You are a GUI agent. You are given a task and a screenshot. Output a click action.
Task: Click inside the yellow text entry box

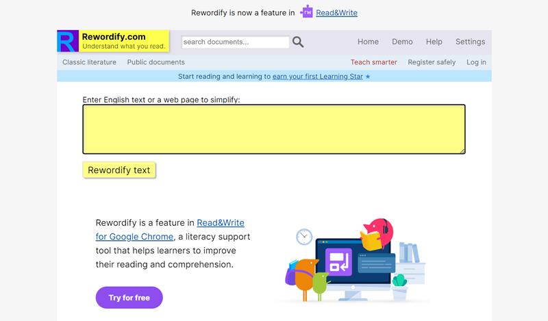(x=274, y=129)
